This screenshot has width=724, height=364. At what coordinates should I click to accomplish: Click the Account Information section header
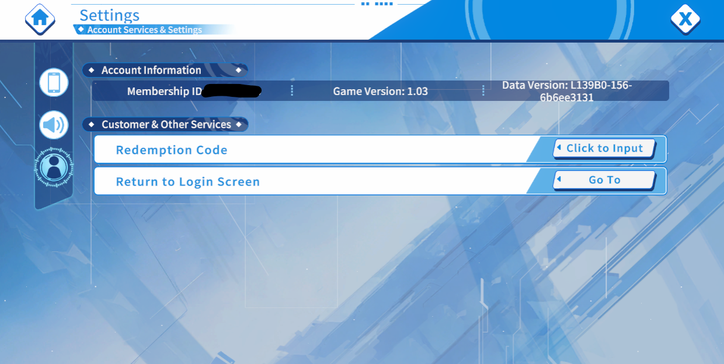[151, 71]
